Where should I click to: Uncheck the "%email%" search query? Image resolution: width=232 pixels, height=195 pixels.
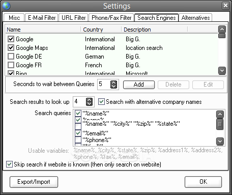pos(78,133)
